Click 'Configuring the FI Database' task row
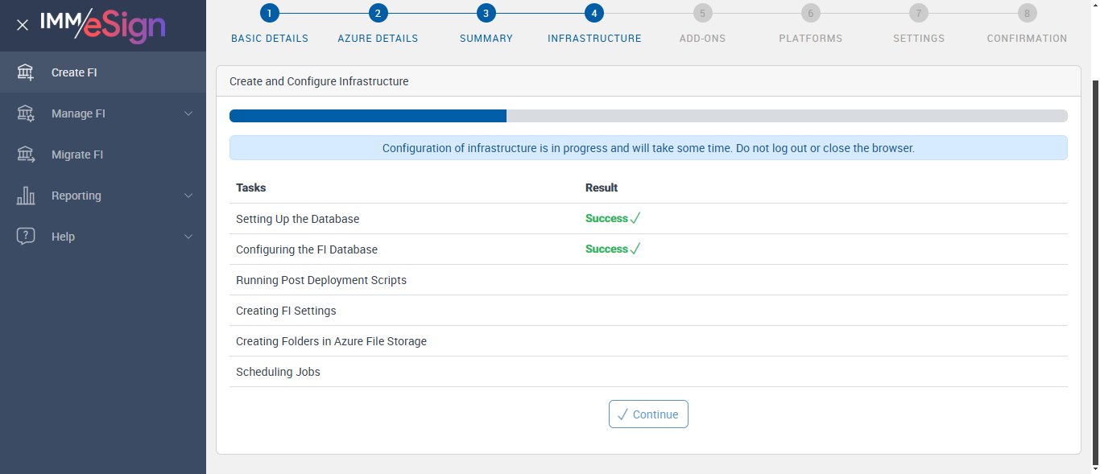The image size is (1100, 474). pyautogui.click(x=648, y=249)
